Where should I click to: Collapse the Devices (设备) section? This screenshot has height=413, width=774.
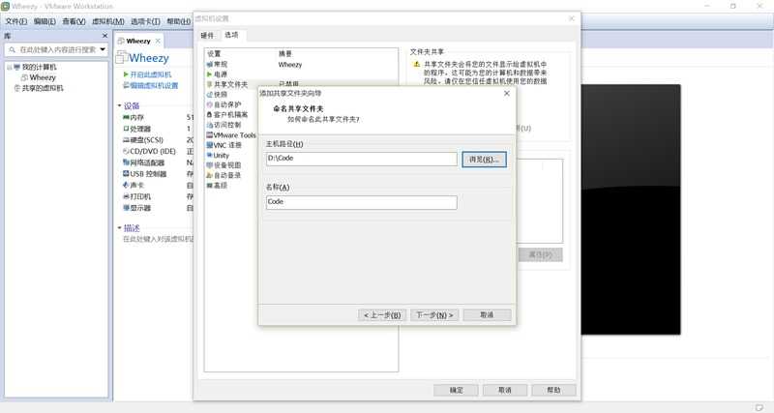coord(119,105)
